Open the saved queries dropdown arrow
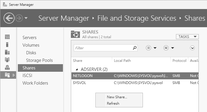Image resolution: width=207 pixels, height=112 pixels. (172, 48)
